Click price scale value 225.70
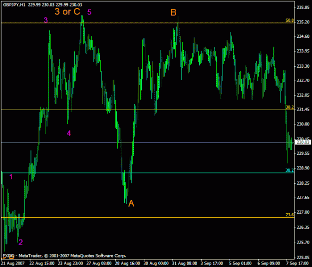312x267 pixels. point(303,243)
